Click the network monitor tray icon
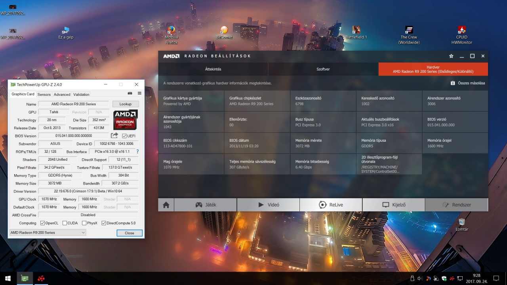The width and height of the screenshot is (507, 285). click(460, 278)
